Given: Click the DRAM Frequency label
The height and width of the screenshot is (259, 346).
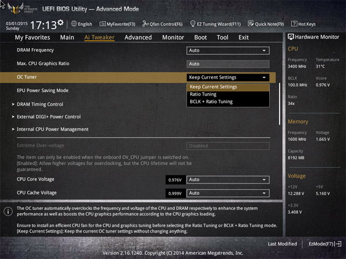Looking at the screenshot, I should coord(35,50).
